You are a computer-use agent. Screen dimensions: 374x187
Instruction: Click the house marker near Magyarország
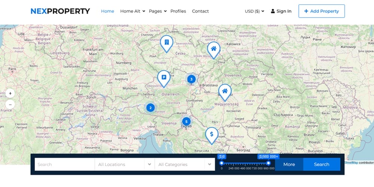(x=225, y=91)
